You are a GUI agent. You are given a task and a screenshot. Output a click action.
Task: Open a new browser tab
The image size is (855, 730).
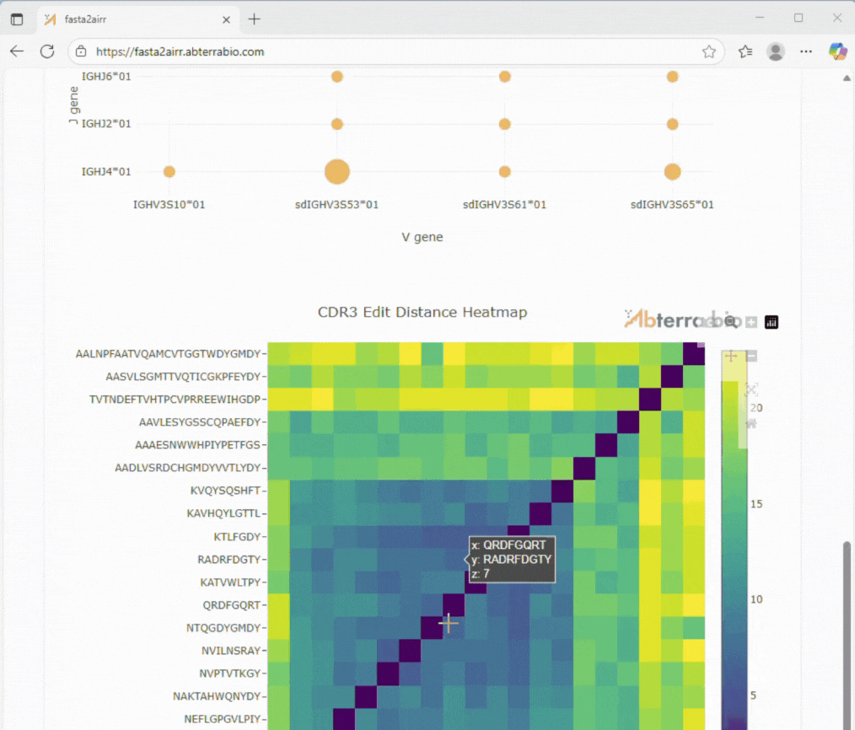254,19
